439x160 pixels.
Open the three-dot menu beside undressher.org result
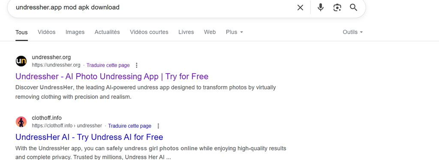(x=137, y=65)
